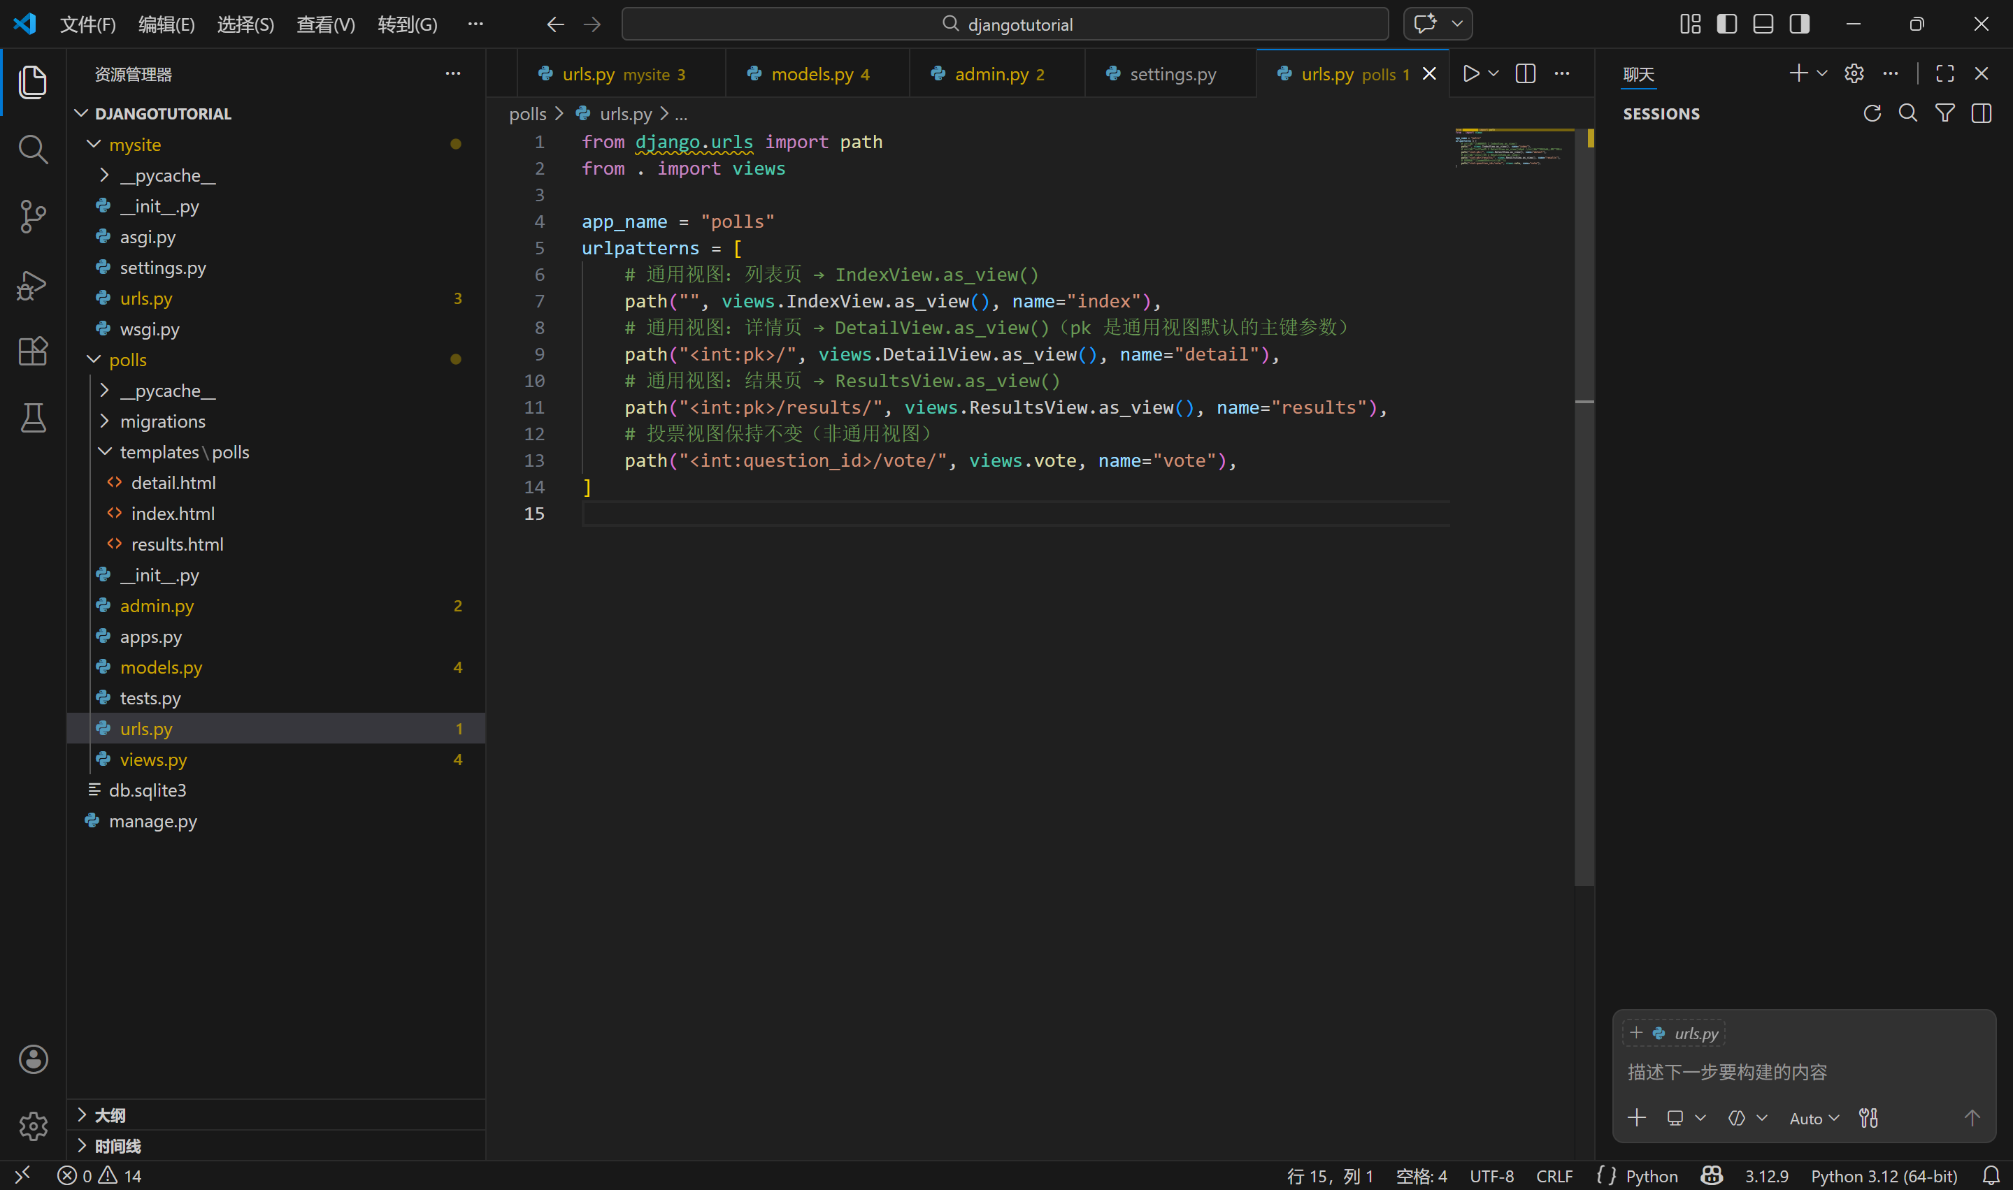The height and width of the screenshot is (1190, 2013).
Task: Refresh the chat sessions list
Action: click(1872, 114)
